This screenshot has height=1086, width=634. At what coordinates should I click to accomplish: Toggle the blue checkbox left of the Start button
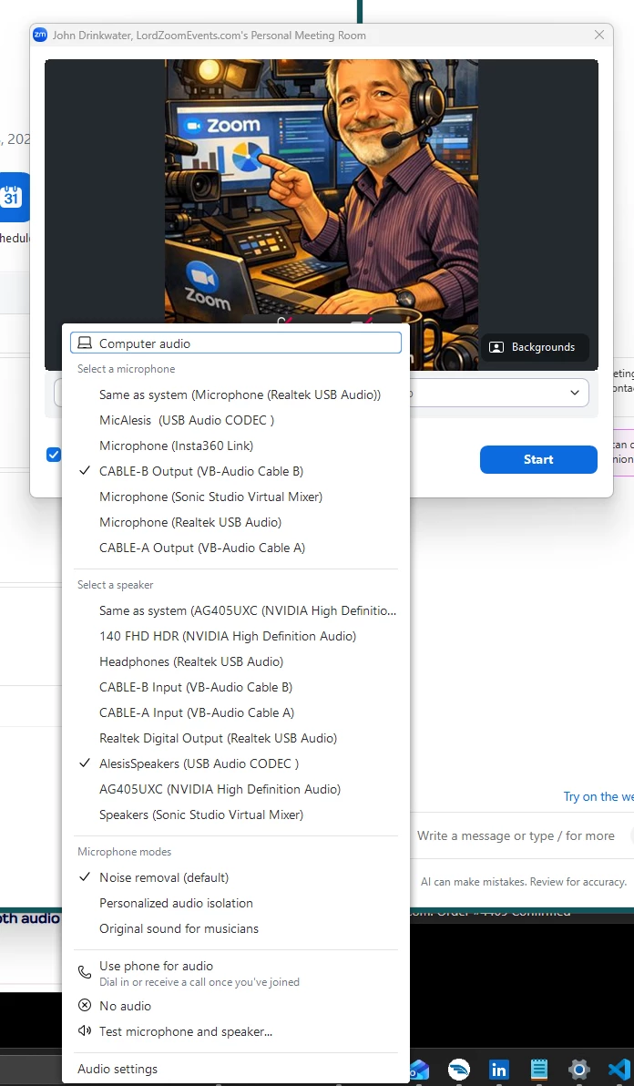pos(54,455)
